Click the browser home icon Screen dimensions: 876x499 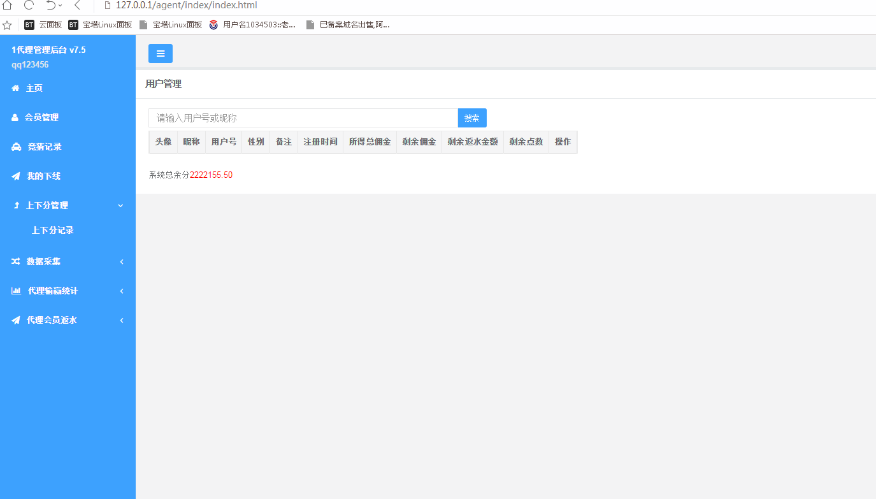click(x=7, y=5)
